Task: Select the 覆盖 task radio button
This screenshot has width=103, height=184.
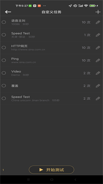Action: [x=4, y=86]
